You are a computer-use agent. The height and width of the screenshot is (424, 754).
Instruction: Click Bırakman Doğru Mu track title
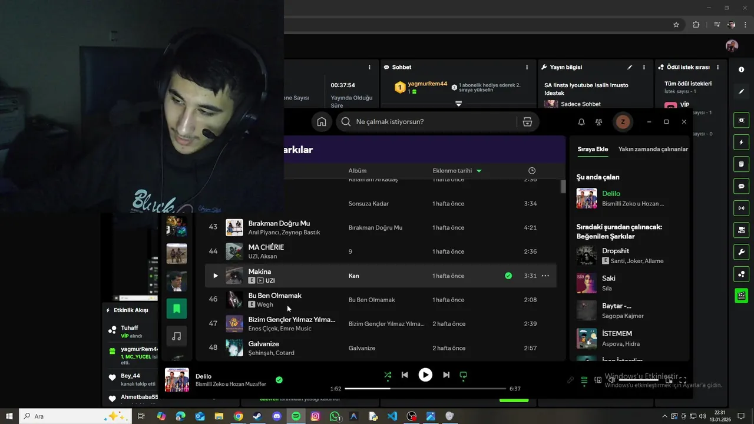click(279, 223)
